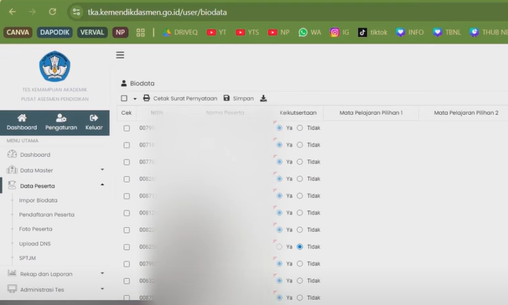Click Simpan to save
508x305 pixels.
(x=238, y=98)
